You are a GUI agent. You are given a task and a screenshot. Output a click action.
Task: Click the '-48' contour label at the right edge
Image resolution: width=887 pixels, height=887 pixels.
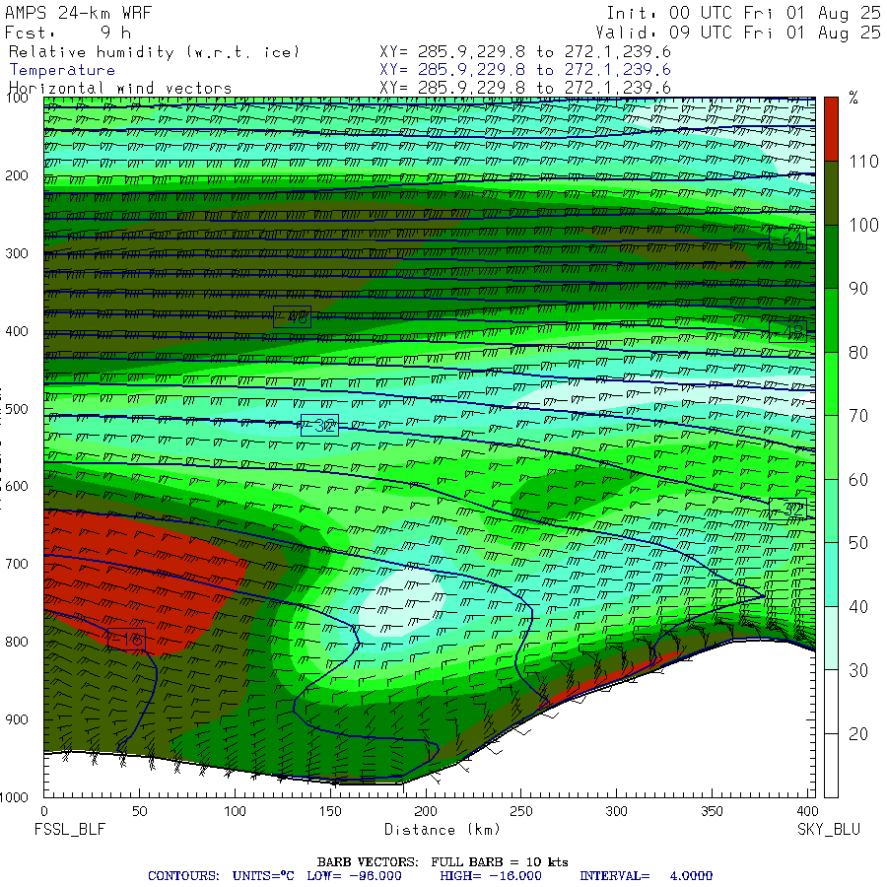[x=788, y=331]
